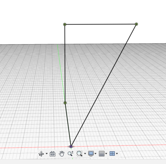Click the Viewports layout icon
166x164 pixels.
pos(112,154)
